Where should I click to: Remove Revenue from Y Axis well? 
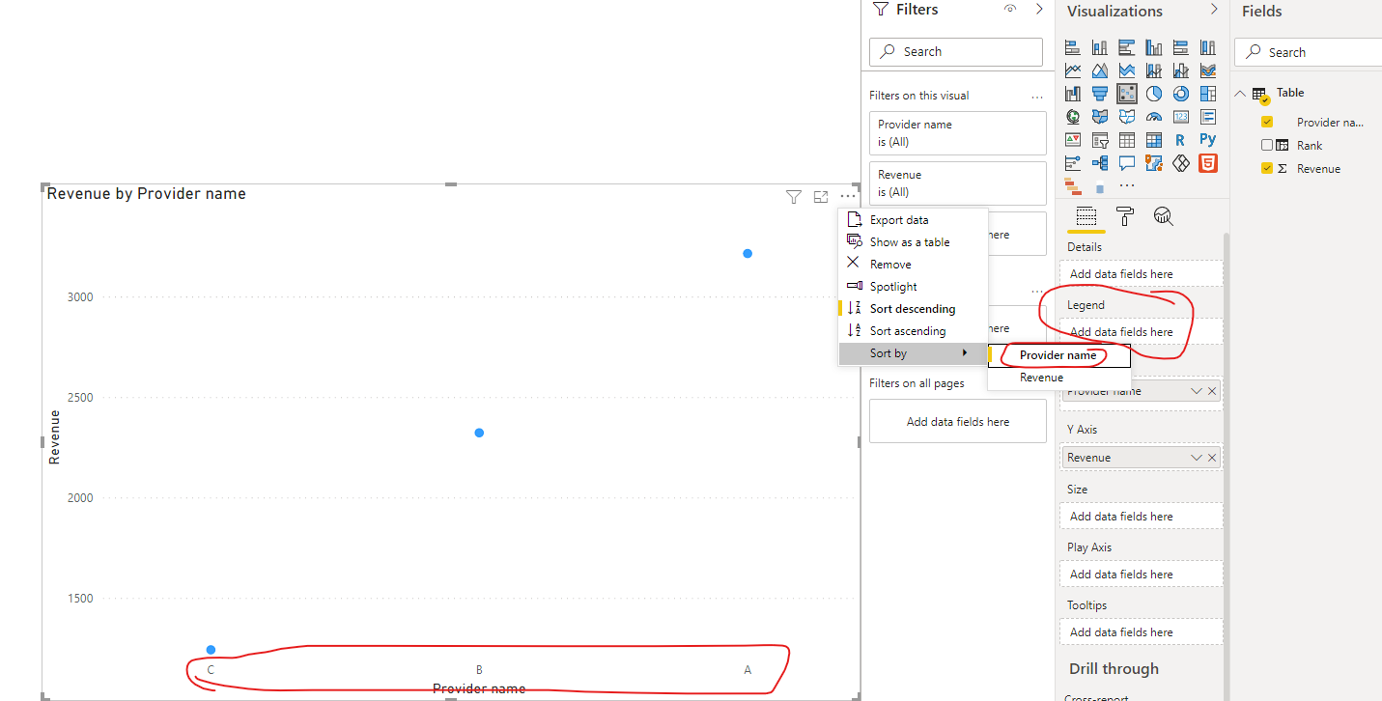pos(1212,458)
